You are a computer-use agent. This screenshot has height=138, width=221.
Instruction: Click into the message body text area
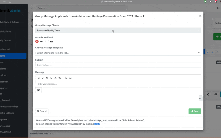[x=118, y=84]
